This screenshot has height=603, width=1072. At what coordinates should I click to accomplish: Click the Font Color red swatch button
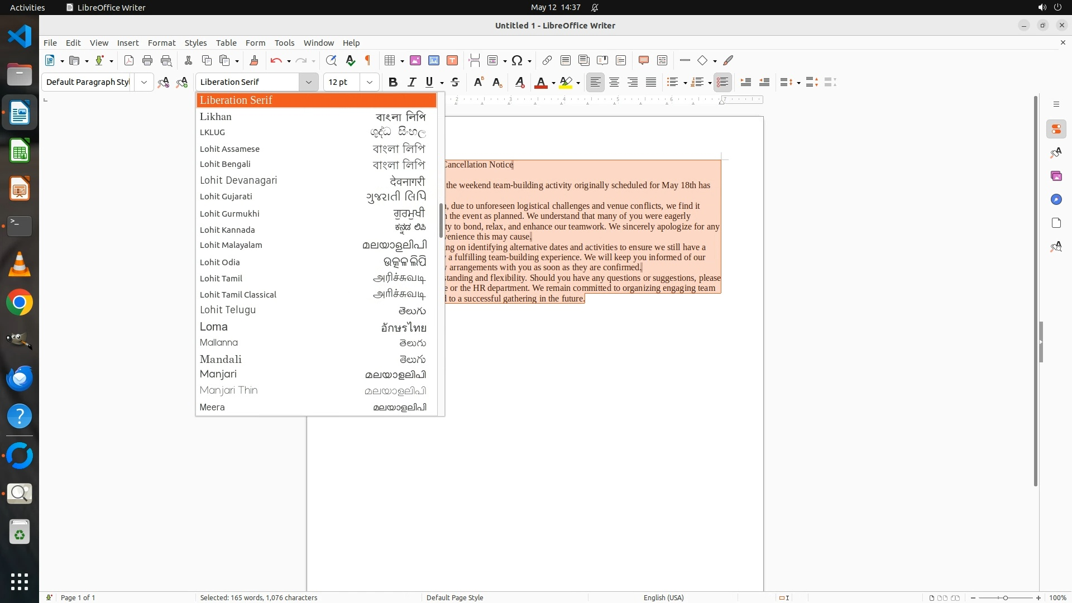[540, 82]
